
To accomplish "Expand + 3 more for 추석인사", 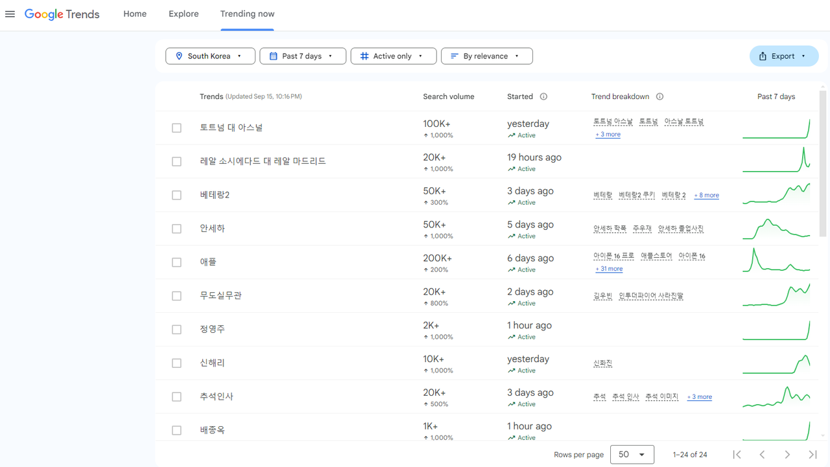I will pos(700,397).
